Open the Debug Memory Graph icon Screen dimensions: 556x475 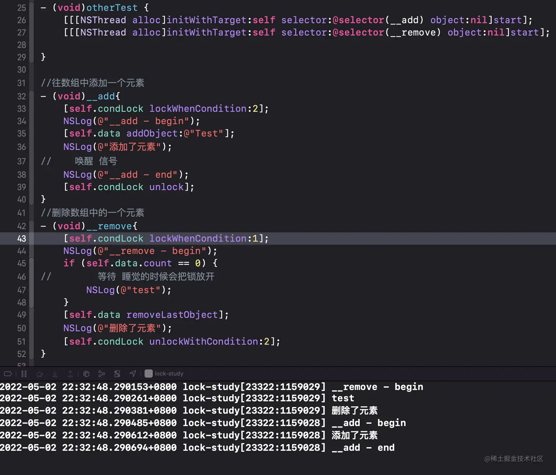[102, 374]
